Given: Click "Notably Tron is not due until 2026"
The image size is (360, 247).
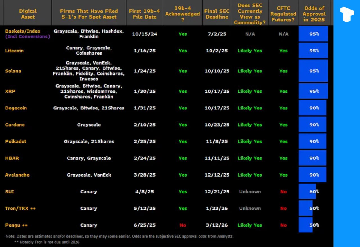Looking at the screenshot, I should tap(47, 242).
